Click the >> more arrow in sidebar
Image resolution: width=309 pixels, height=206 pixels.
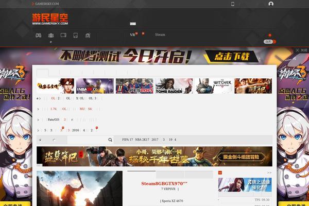pyautogui.click(x=269, y=173)
